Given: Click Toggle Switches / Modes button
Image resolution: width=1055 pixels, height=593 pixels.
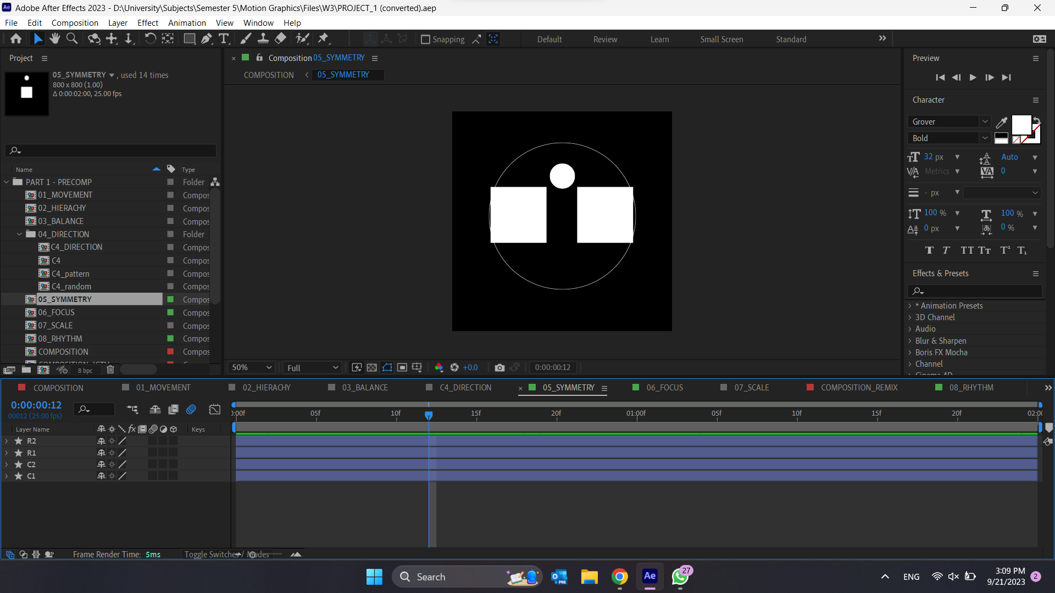Looking at the screenshot, I should 226,555.
